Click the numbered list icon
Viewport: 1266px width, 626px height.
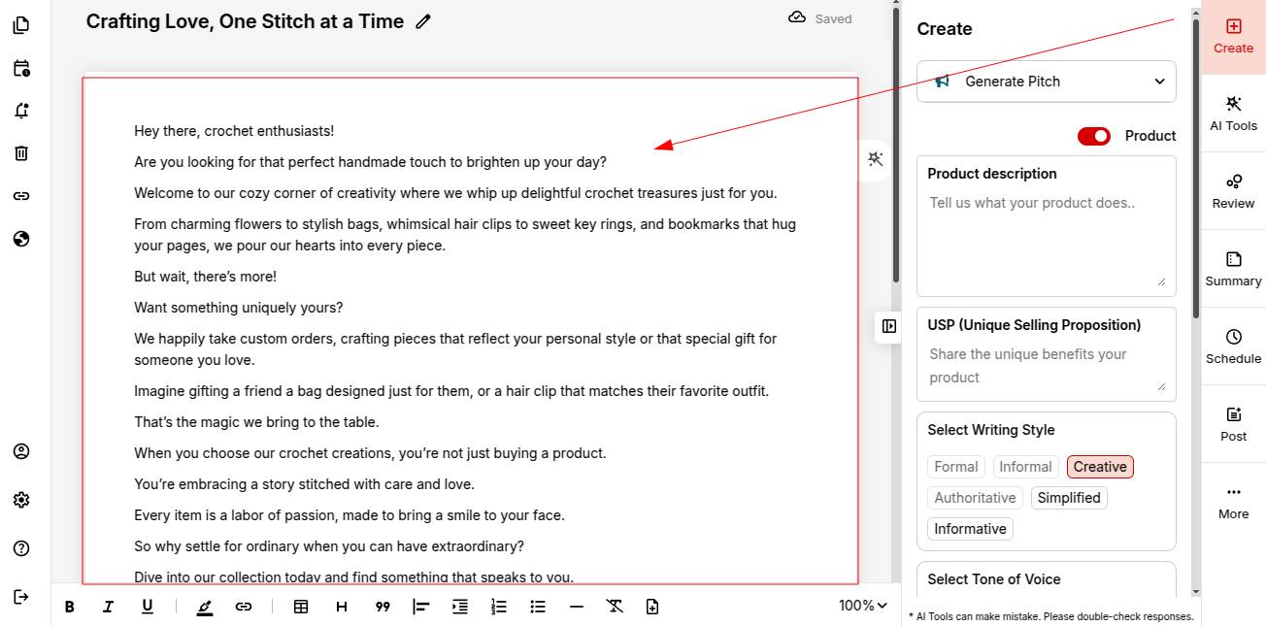(x=499, y=607)
